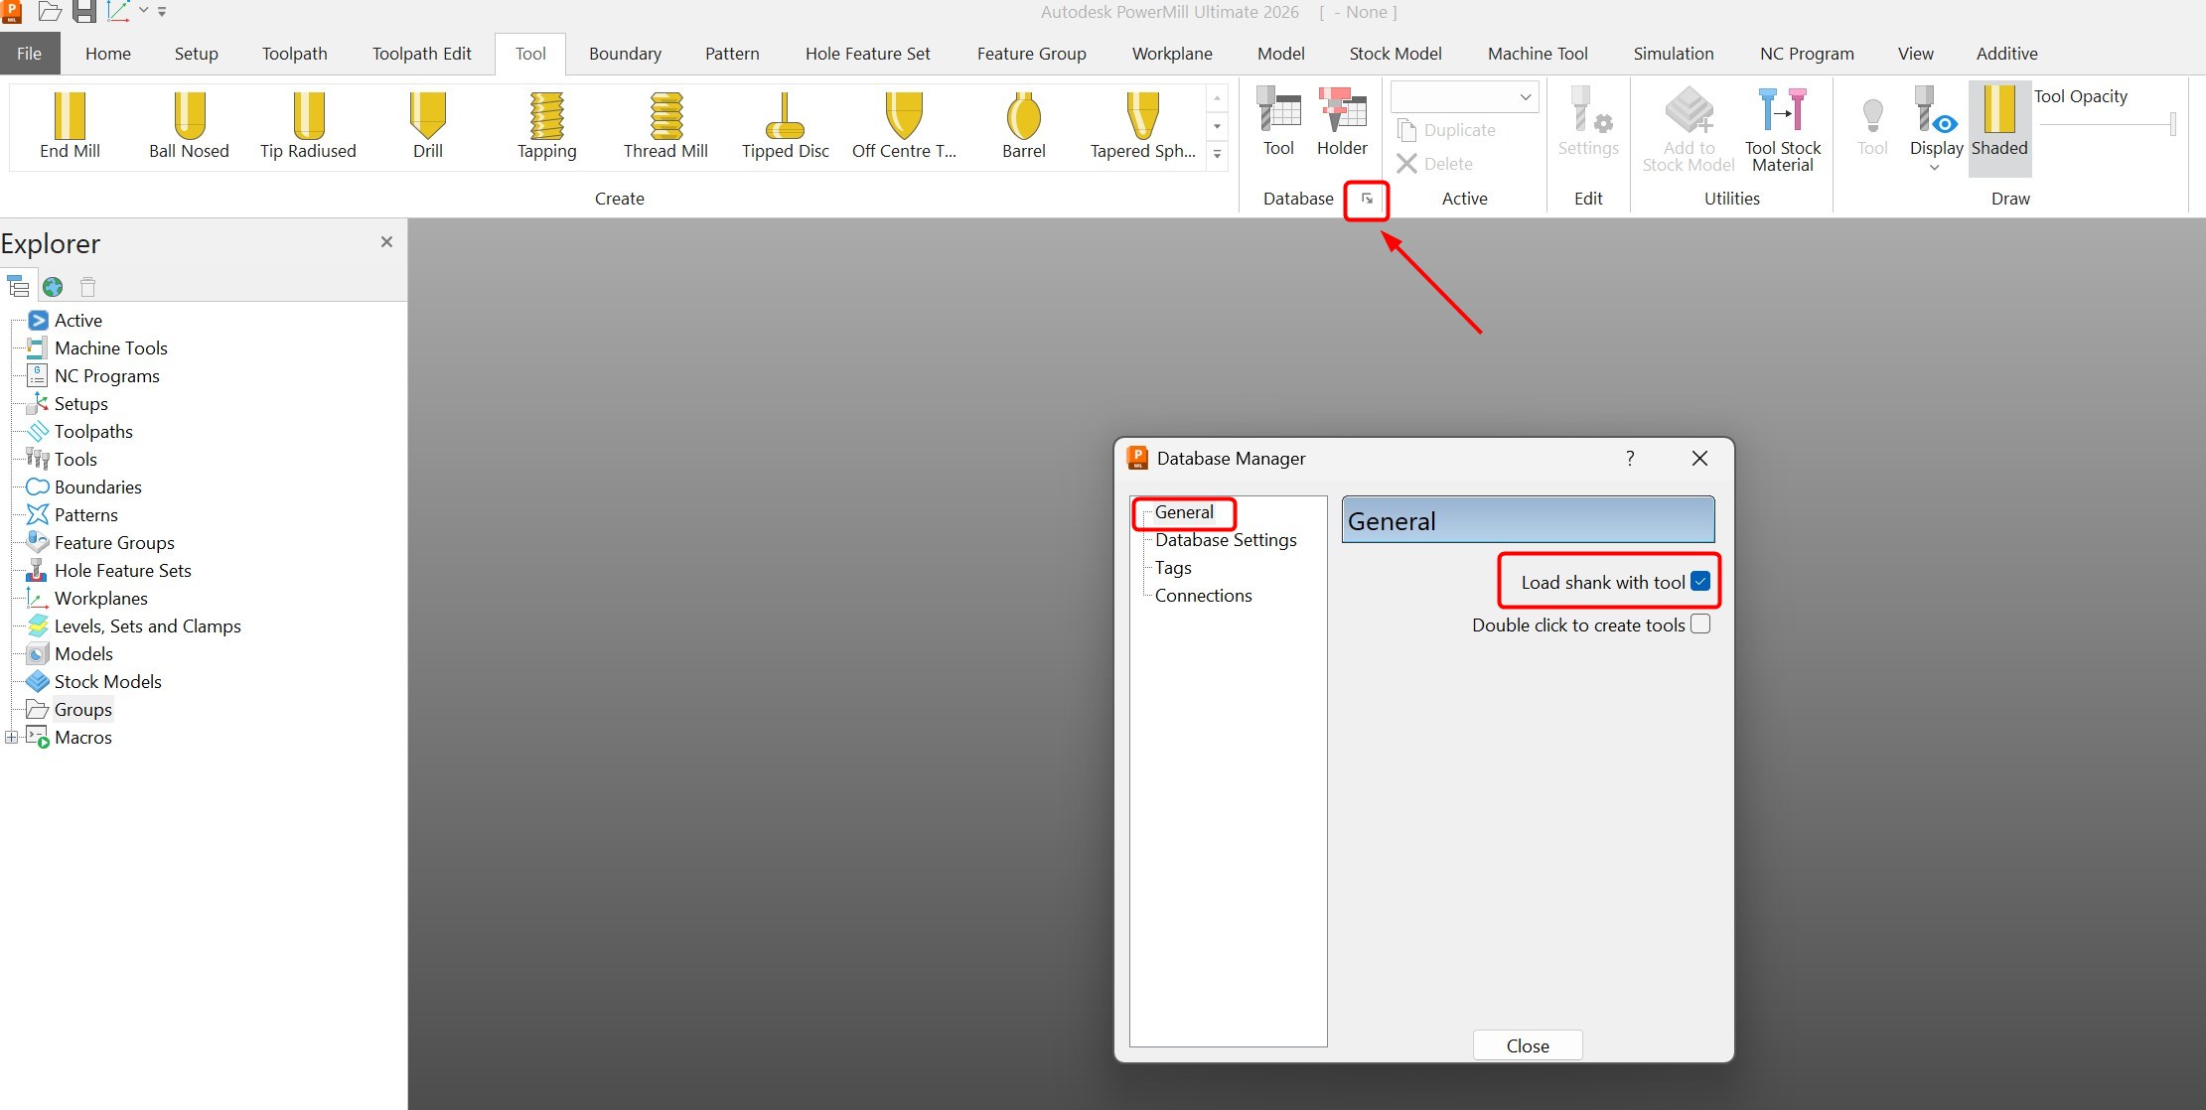
Task: Open the Boundary ribbon tab
Action: coord(625,54)
